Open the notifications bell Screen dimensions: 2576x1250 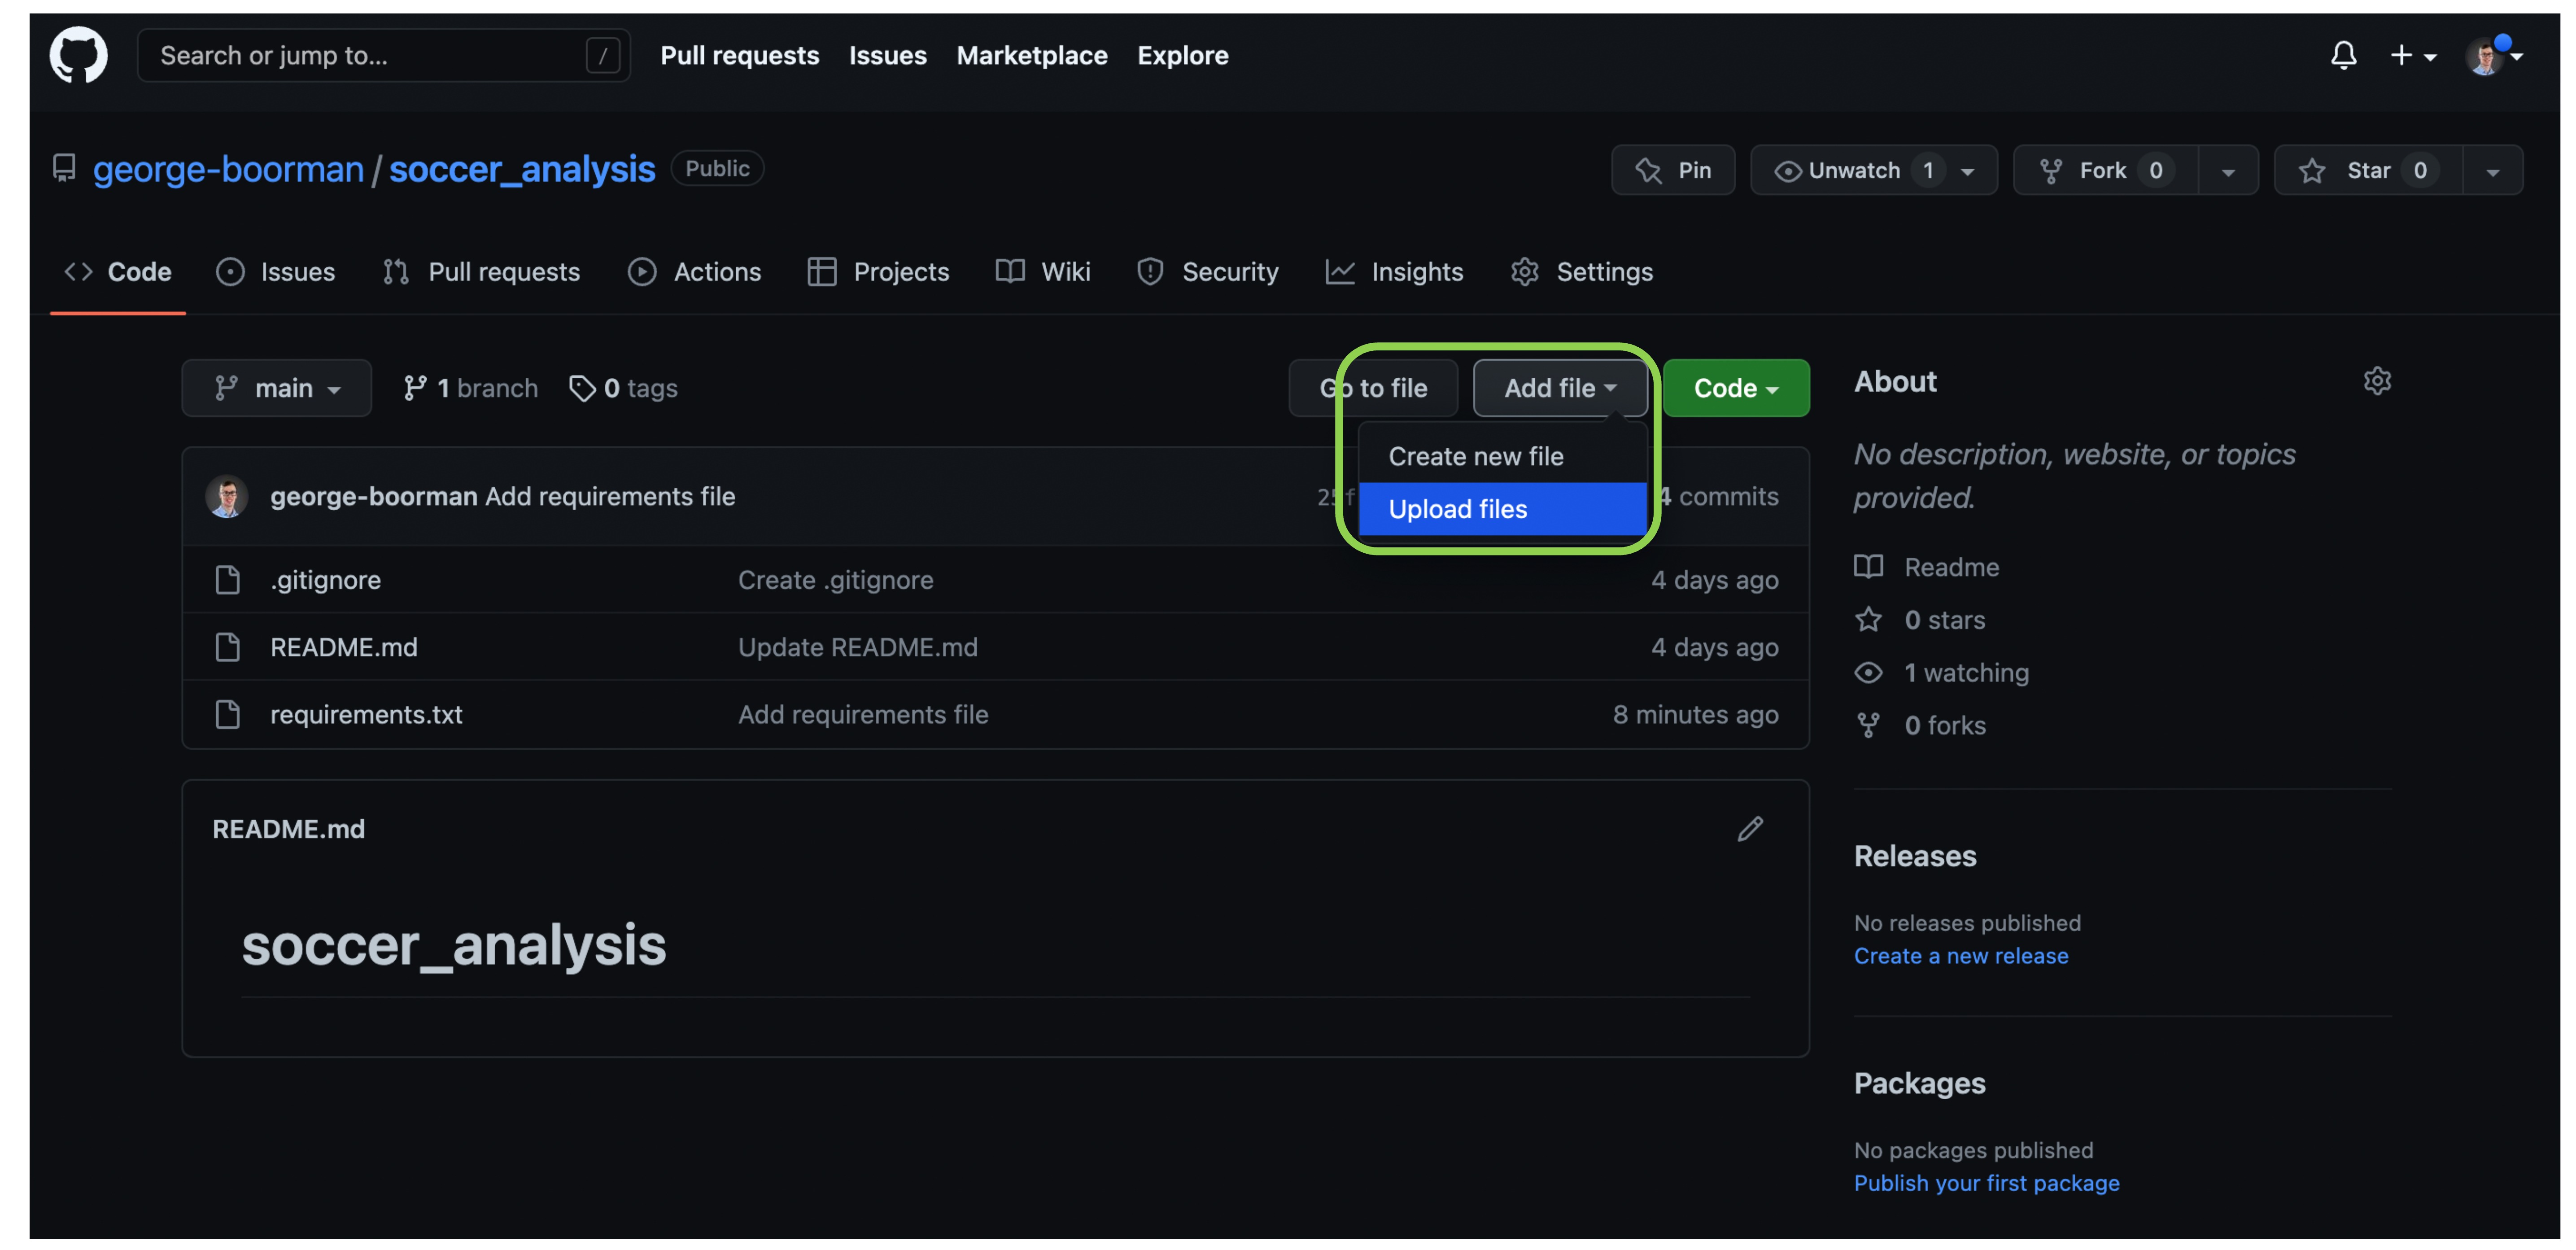[2343, 55]
